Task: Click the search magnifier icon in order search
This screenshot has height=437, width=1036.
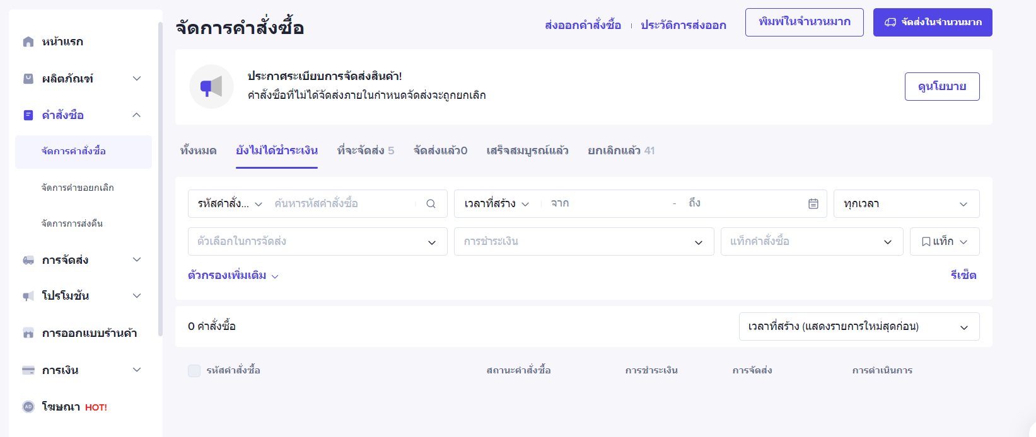Action: coord(431,204)
